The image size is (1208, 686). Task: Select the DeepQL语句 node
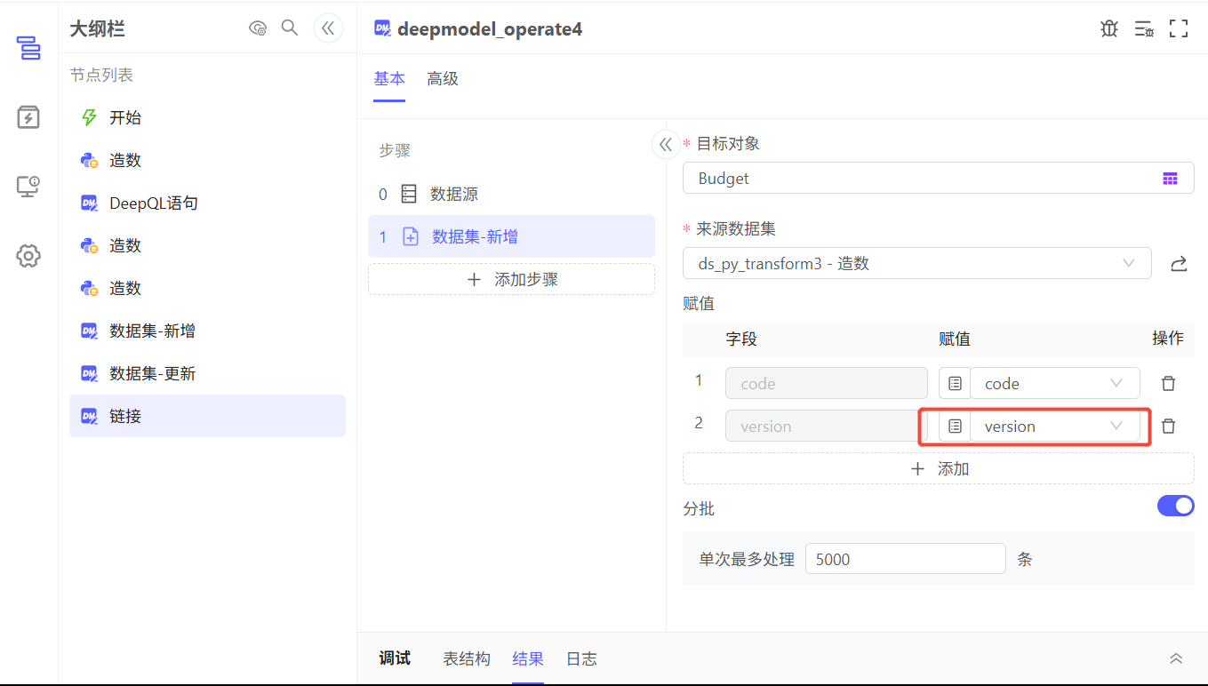207,203
